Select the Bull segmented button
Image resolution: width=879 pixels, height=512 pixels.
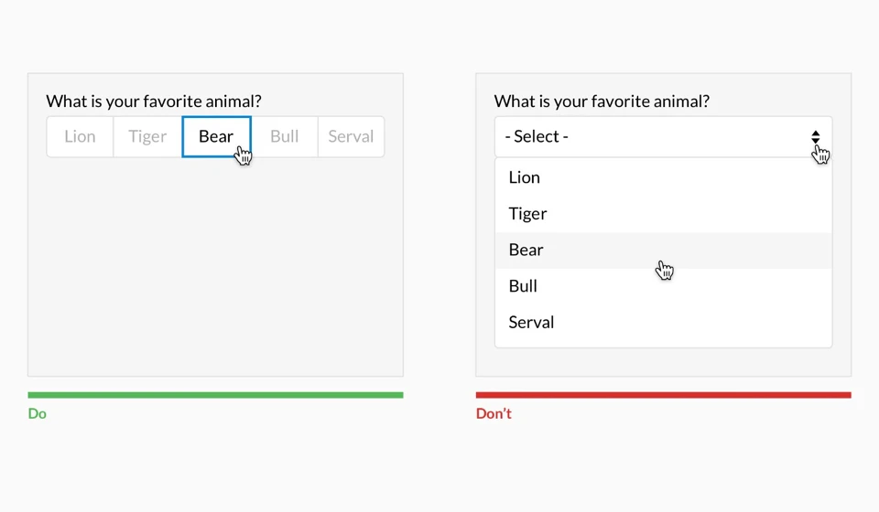pos(284,136)
